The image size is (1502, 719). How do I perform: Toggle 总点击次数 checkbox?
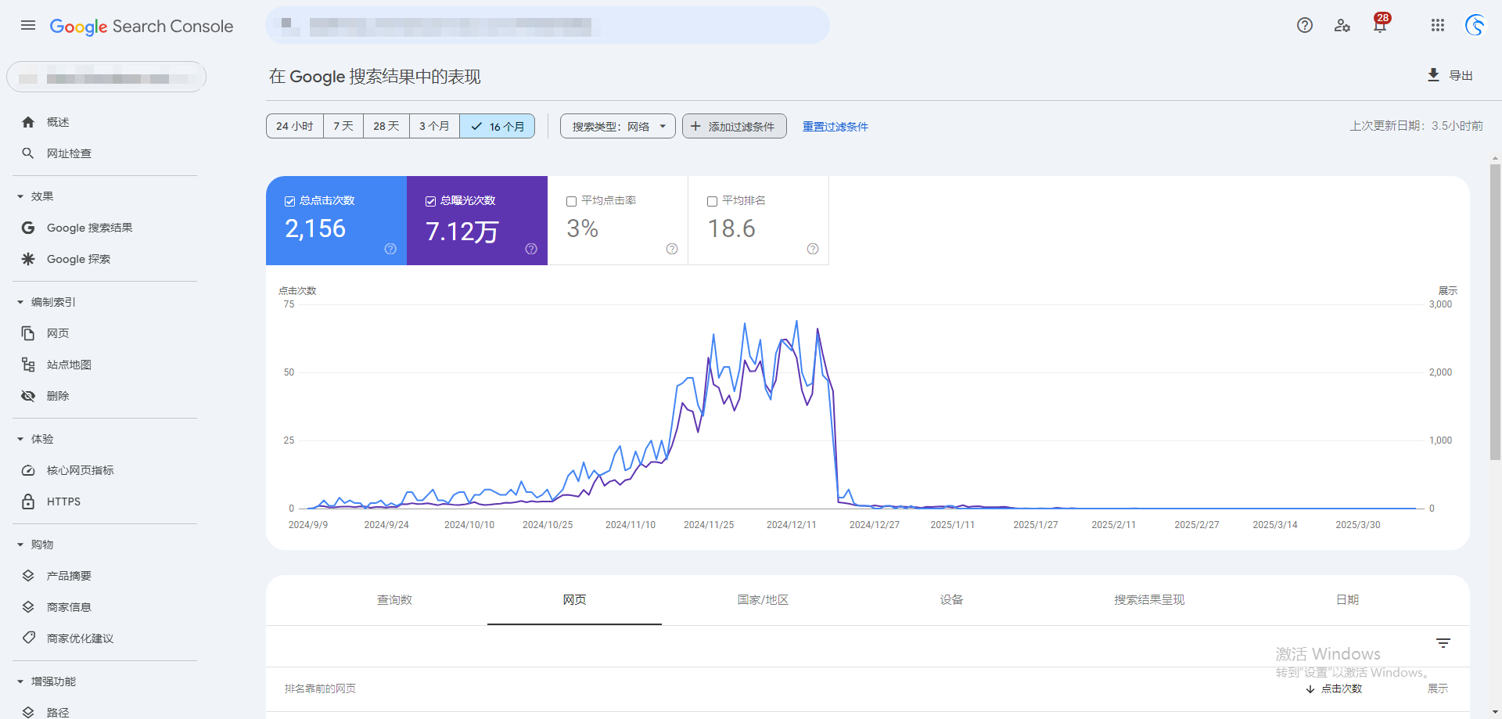pyautogui.click(x=289, y=201)
